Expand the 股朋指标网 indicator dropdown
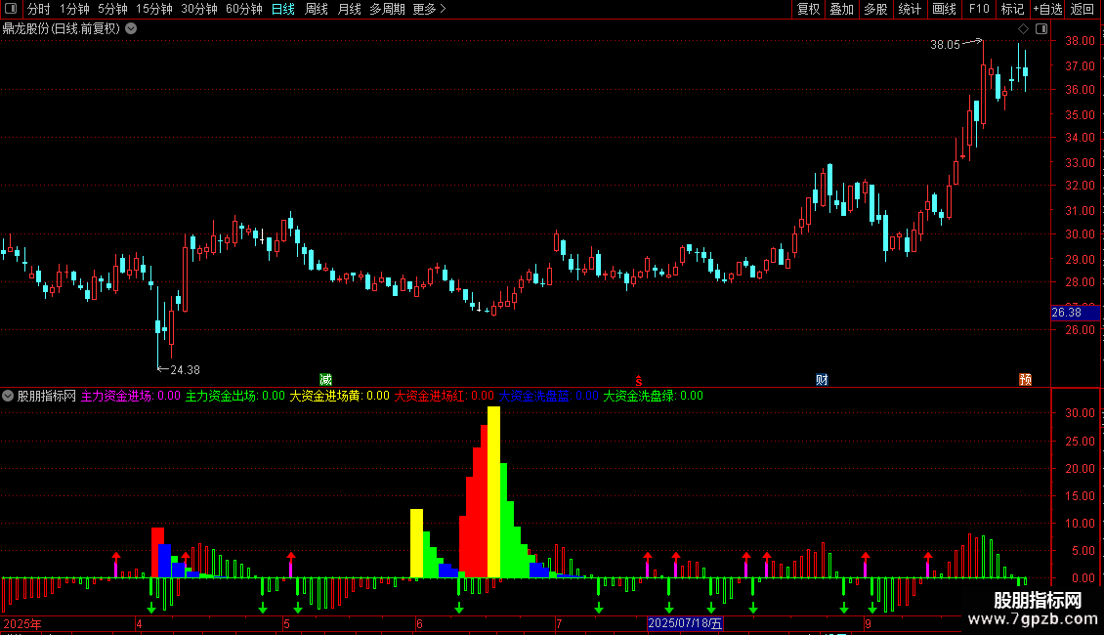The width and height of the screenshot is (1104, 635). [8, 397]
